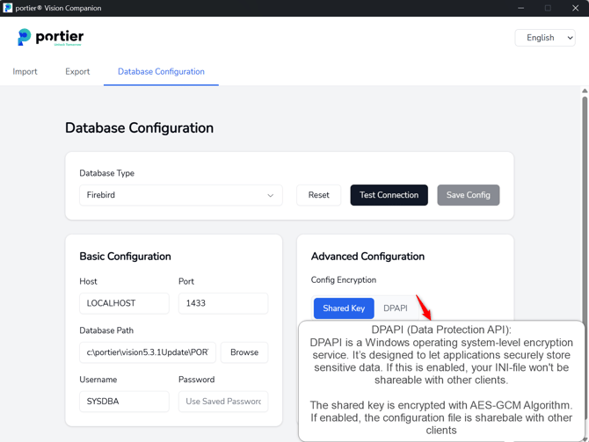589x442 pixels.
Task: Select the Database Configuration tab
Action: 161,72
